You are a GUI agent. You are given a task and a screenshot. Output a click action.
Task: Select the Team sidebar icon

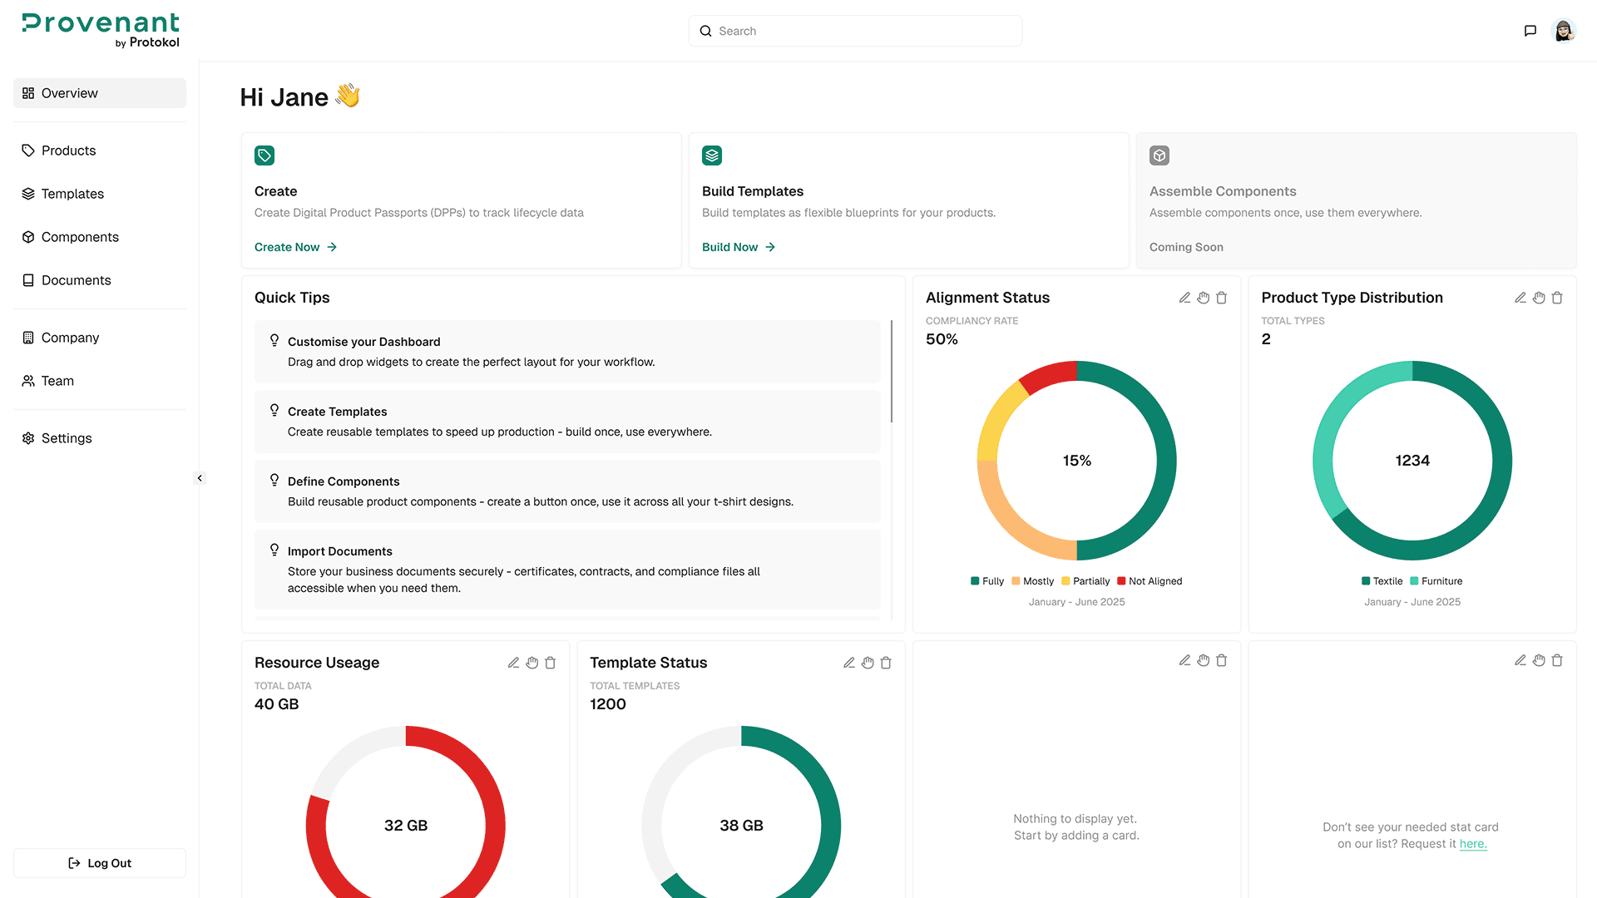(28, 381)
